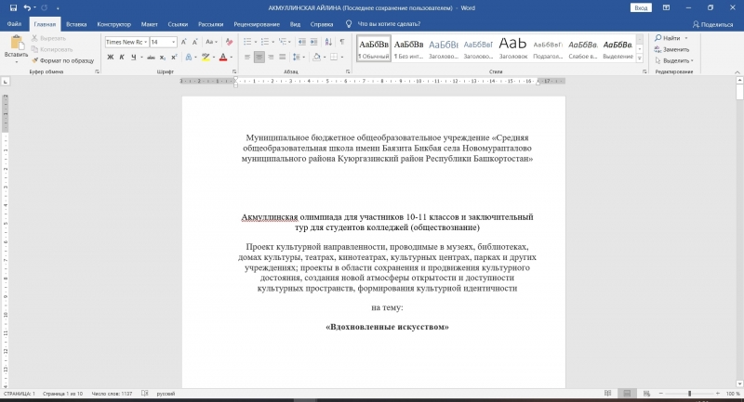This screenshot has width=744, height=402.
Task: Open the Paragraph dialog launcher (Абзац)
Action: tap(348, 71)
